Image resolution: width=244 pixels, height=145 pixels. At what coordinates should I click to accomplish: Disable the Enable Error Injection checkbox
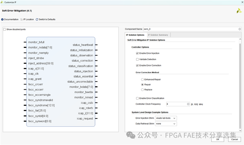(137, 53)
